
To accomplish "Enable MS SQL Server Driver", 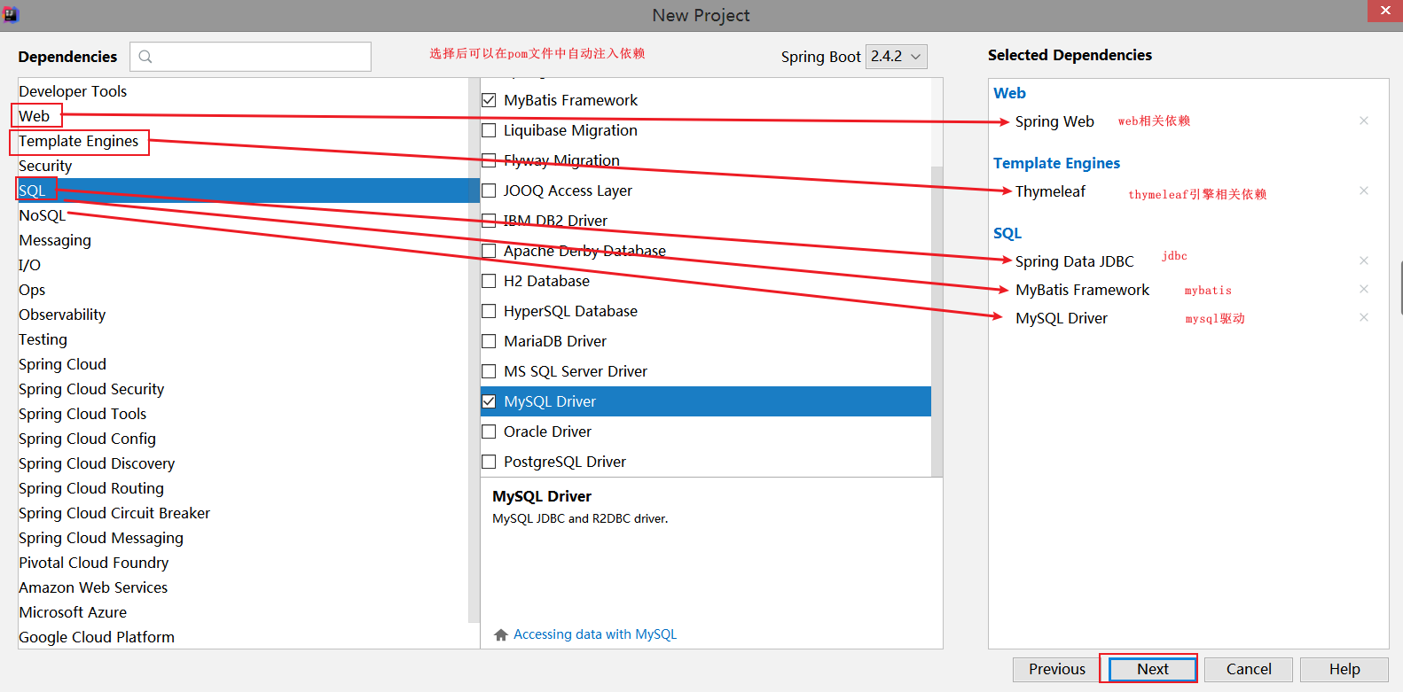I will coord(489,371).
